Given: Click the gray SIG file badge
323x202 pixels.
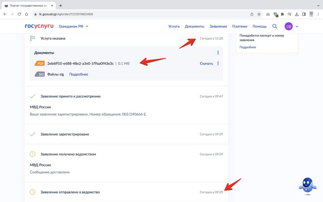Looking at the screenshot, I should (x=40, y=74).
